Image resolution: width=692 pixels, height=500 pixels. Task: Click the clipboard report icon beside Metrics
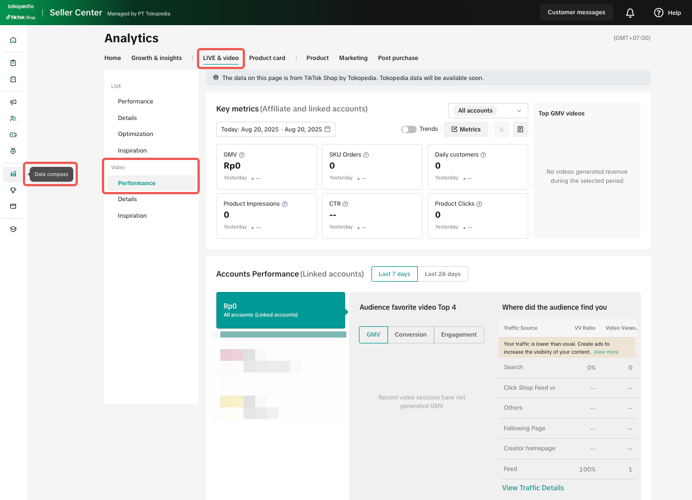click(520, 129)
